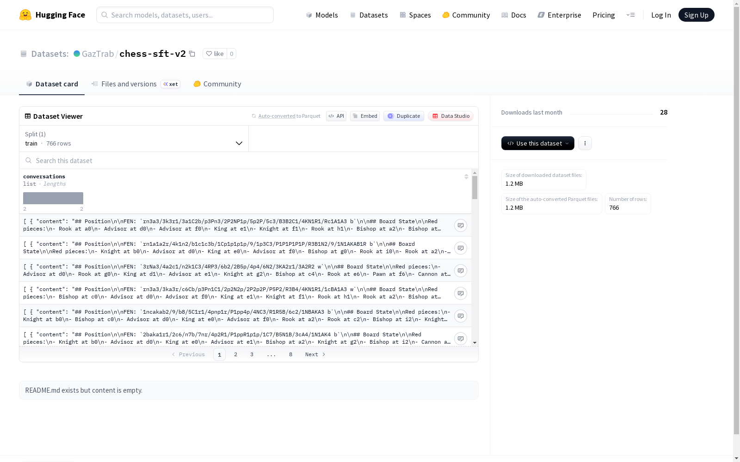Switch to the Dataset card tab
The height and width of the screenshot is (462, 740).
tap(52, 84)
